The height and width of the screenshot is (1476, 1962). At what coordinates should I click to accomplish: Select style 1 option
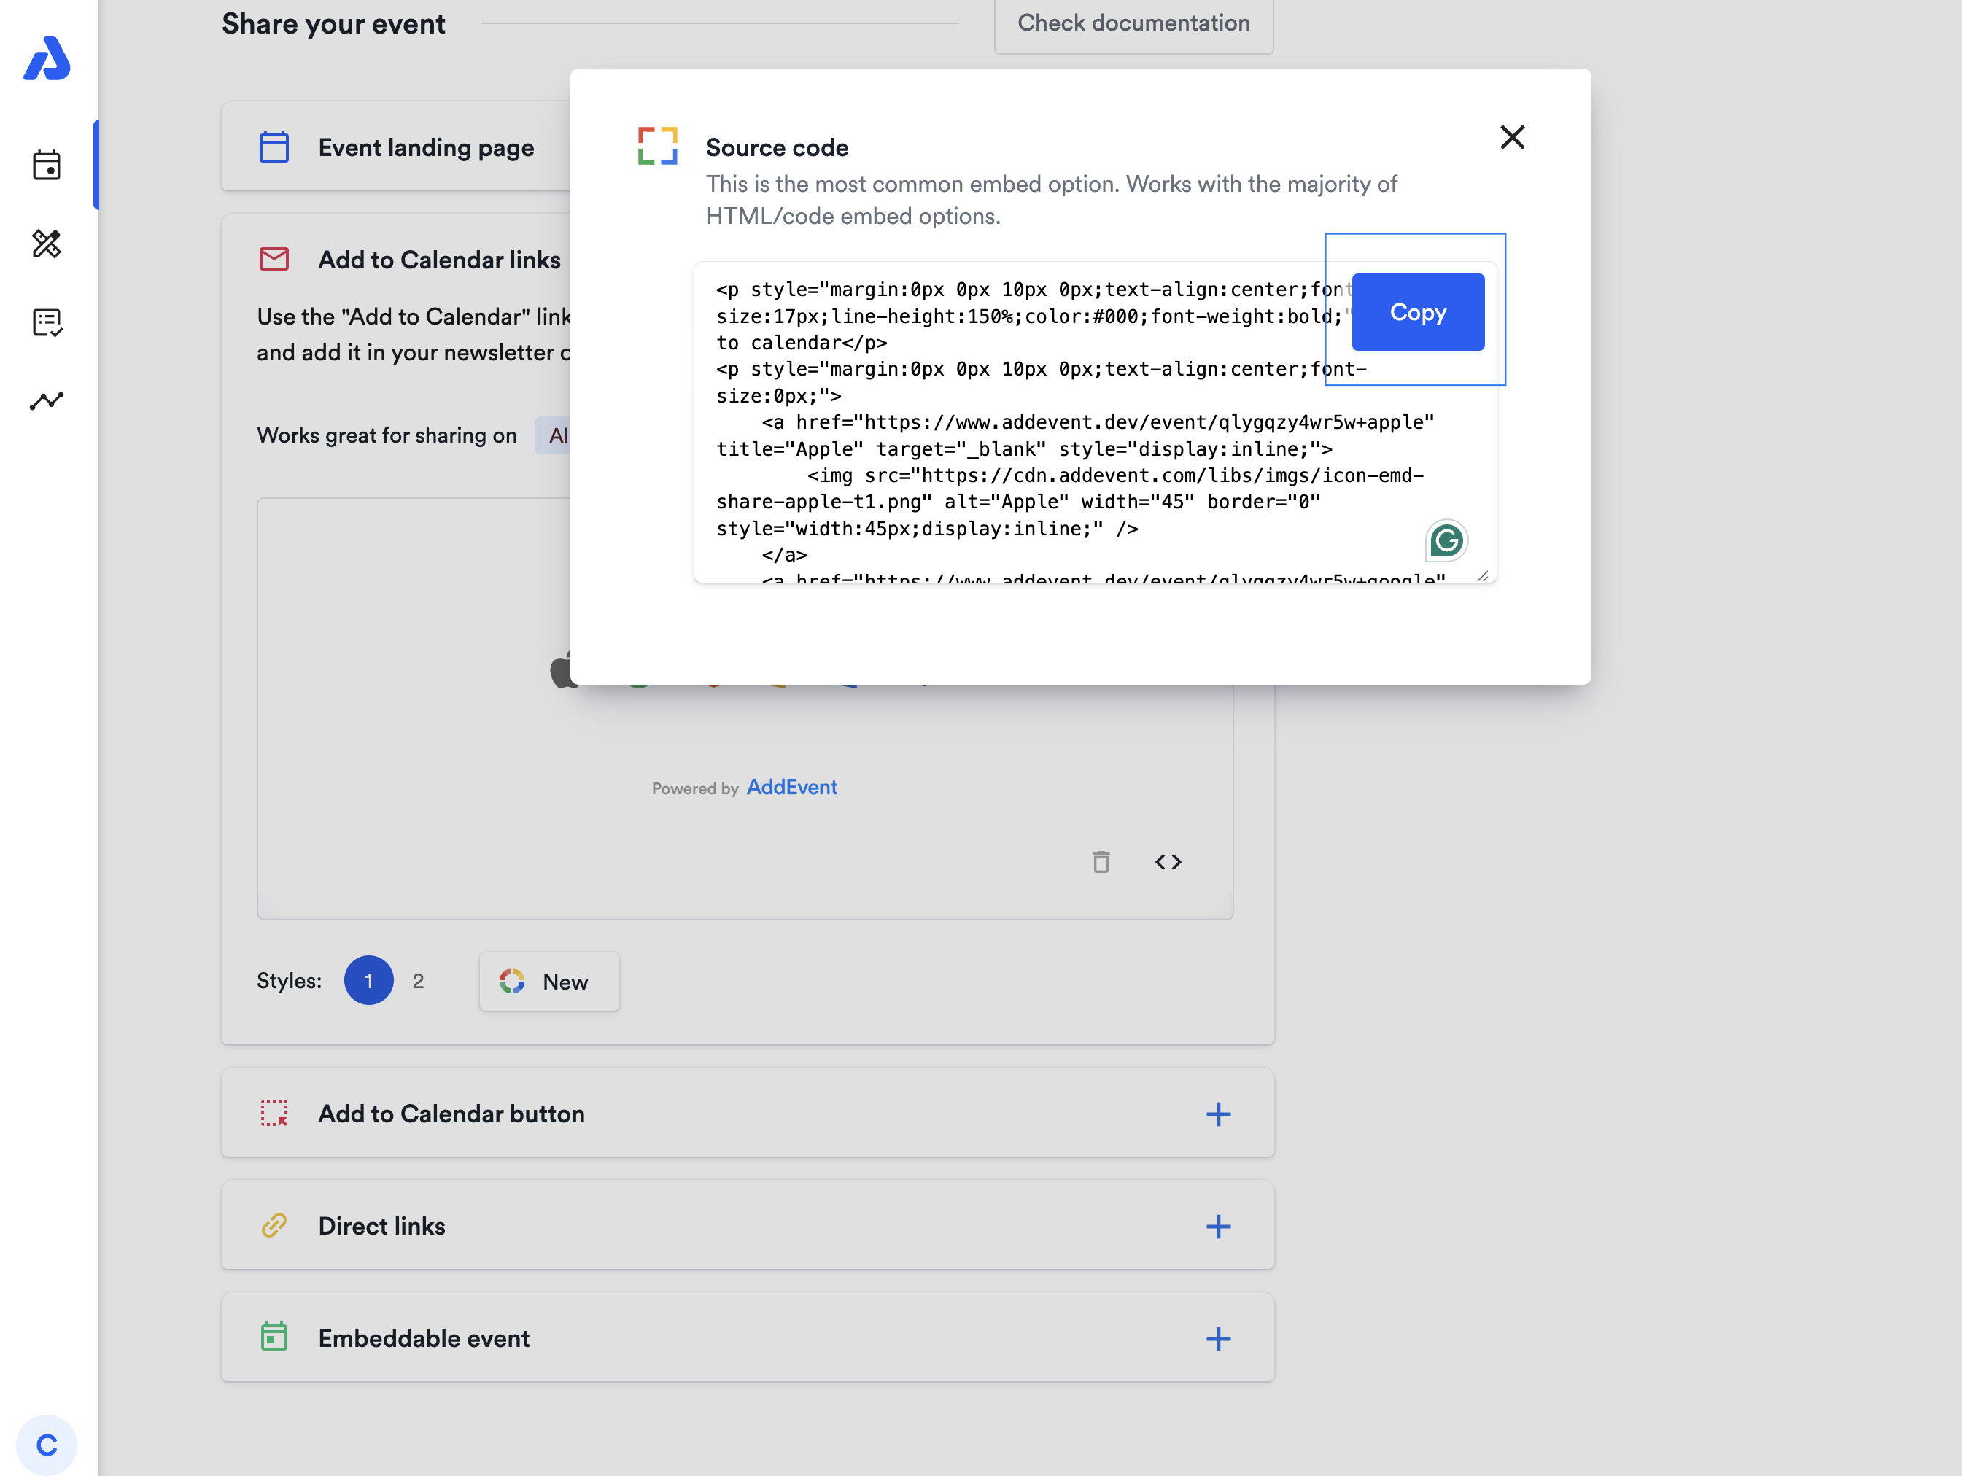pyautogui.click(x=368, y=980)
